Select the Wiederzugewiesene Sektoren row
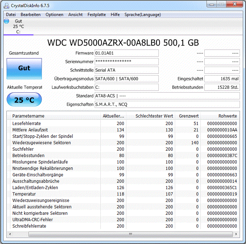Image resolution: width=246 pixels, height=244 pixels. point(123,143)
